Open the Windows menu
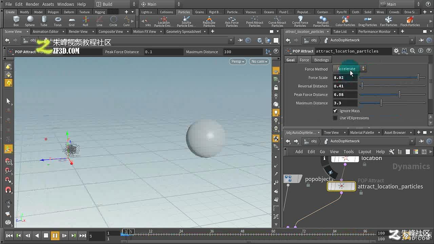Viewport: 434px width, 244px height. click(65, 4)
